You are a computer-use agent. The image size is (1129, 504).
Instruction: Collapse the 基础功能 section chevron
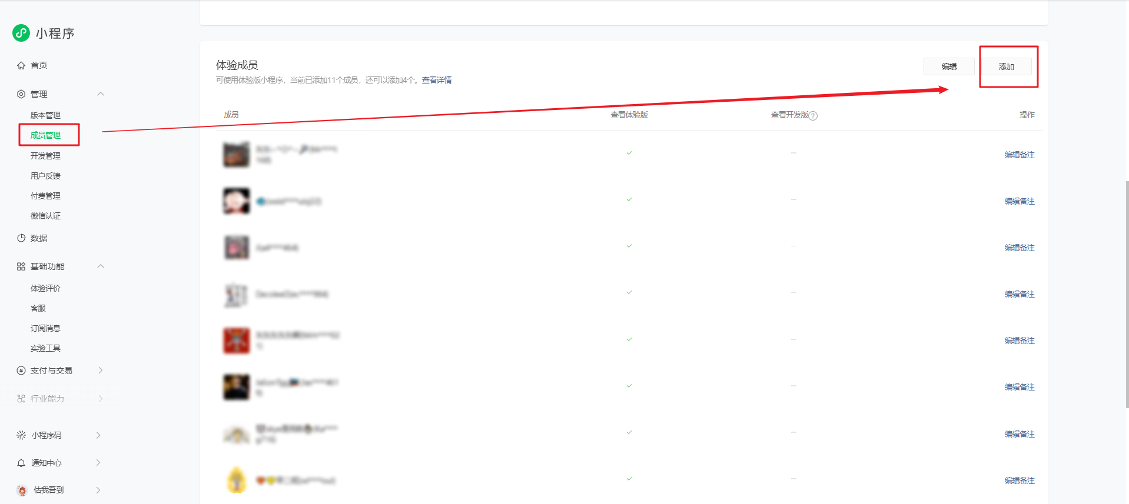point(101,266)
